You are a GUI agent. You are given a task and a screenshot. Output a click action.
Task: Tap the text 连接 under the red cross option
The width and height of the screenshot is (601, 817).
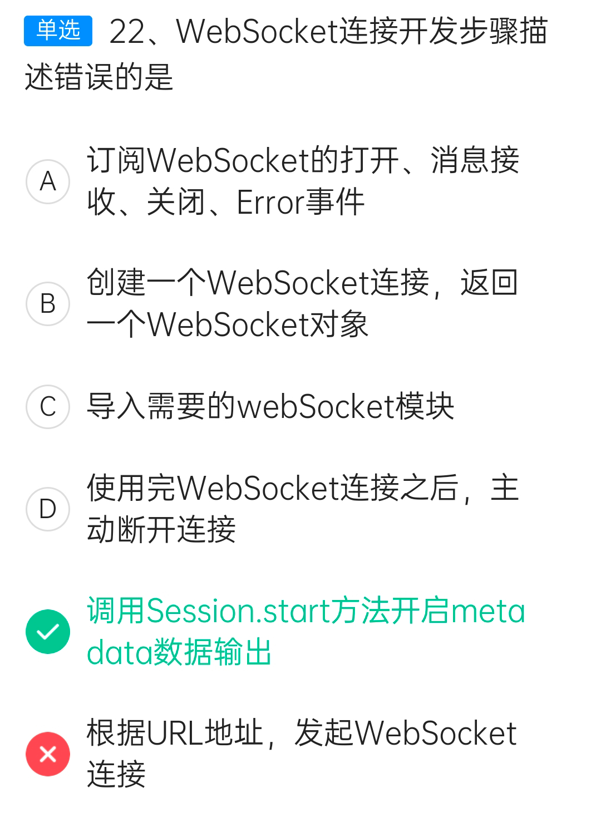(116, 775)
